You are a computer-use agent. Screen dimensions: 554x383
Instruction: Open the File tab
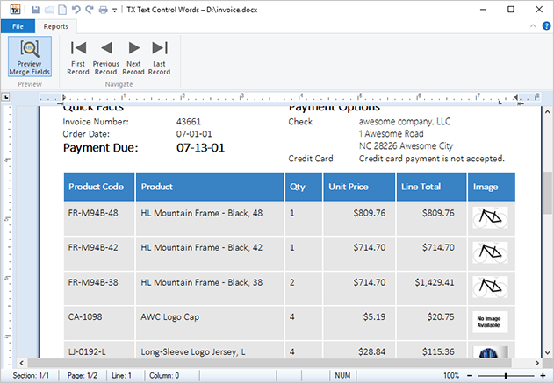tap(18, 26)
